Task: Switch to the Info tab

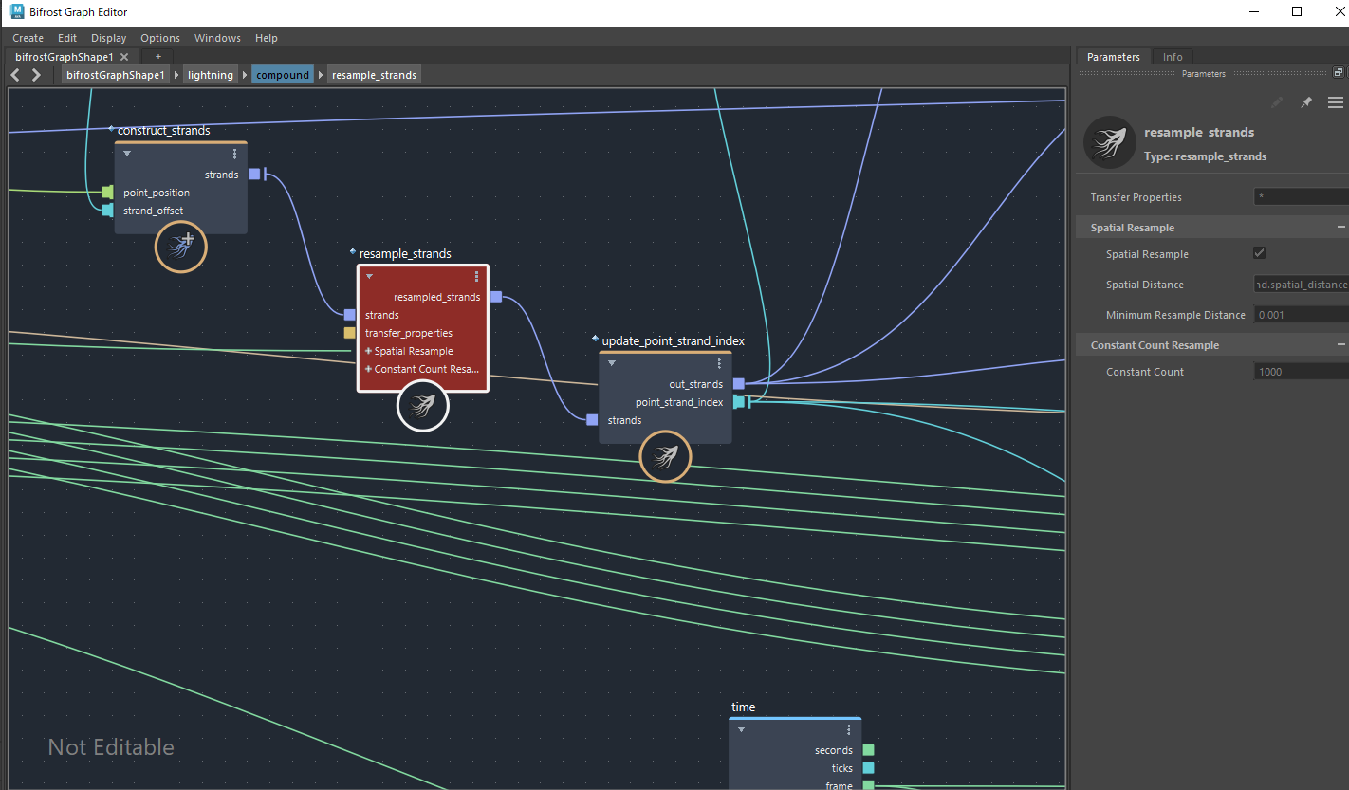Action: tap(1172, 56)
